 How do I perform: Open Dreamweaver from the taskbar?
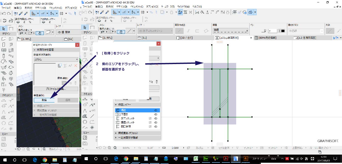coord(206,159)
